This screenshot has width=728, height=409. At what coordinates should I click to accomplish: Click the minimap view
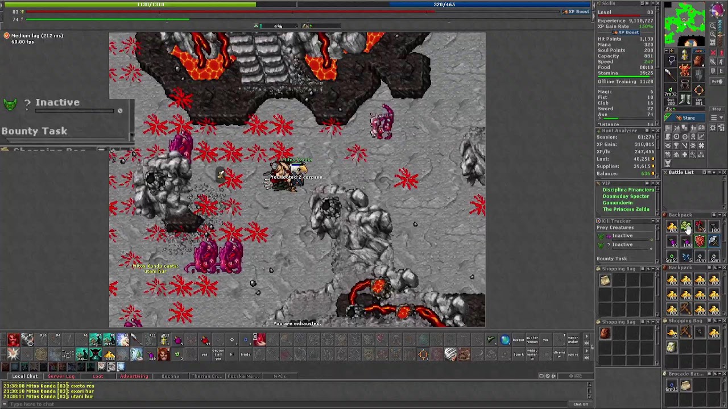click(685, 24)
